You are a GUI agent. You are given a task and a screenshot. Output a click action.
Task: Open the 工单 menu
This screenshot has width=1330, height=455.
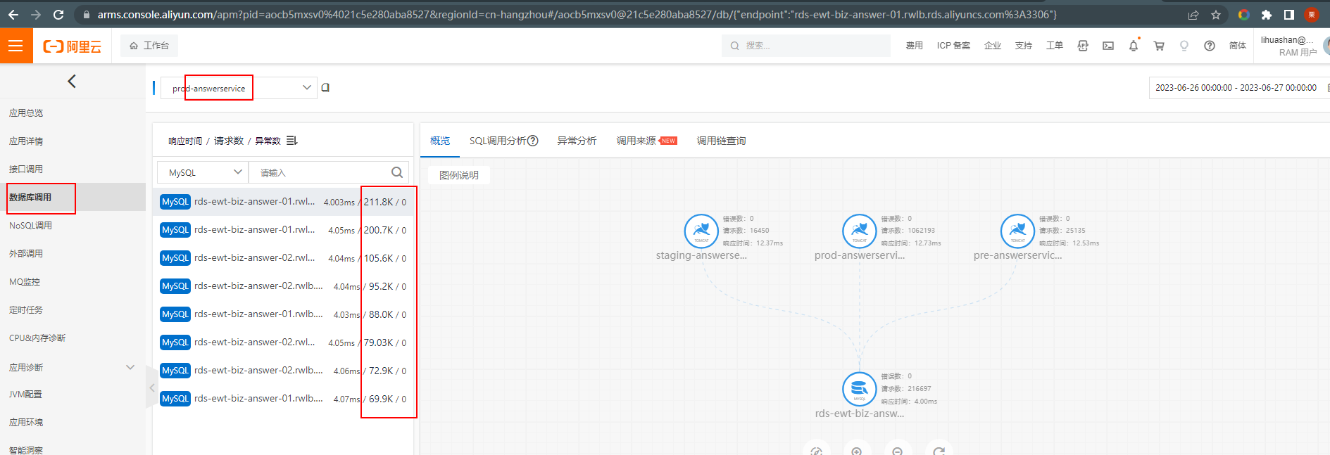click(1055, 46)
